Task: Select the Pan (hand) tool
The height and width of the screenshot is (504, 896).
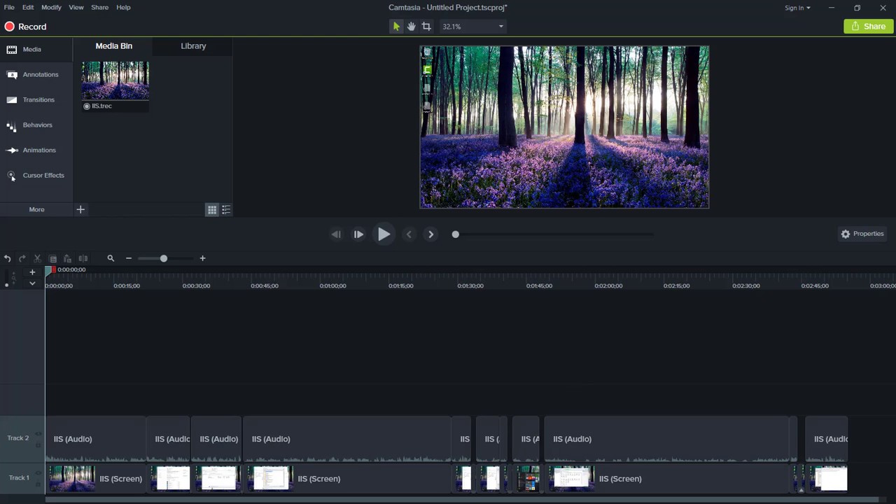Action: 411,27
